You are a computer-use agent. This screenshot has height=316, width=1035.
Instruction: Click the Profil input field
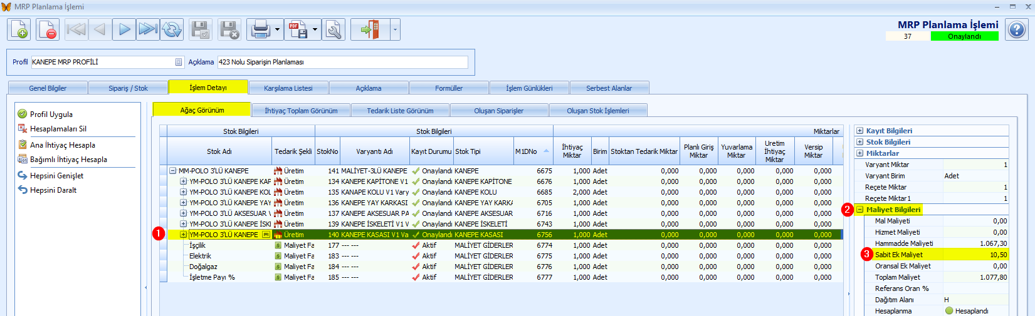[x=107, y=62]
